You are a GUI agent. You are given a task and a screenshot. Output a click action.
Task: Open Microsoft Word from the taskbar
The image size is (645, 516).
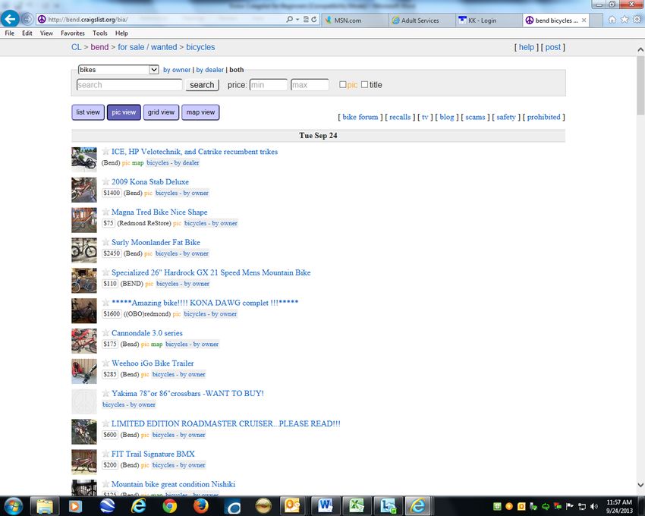(326, 505)
